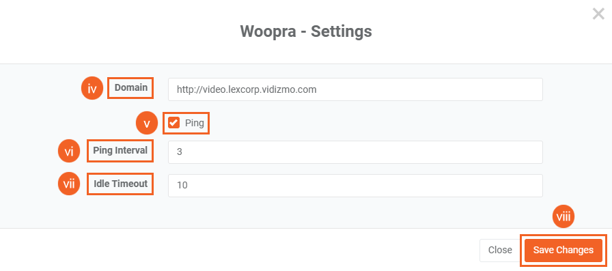Click the Domain field label
The height and width of the screenshot is (271, 612).
130,88
